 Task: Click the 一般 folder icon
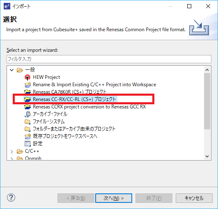tap(20, 70)
